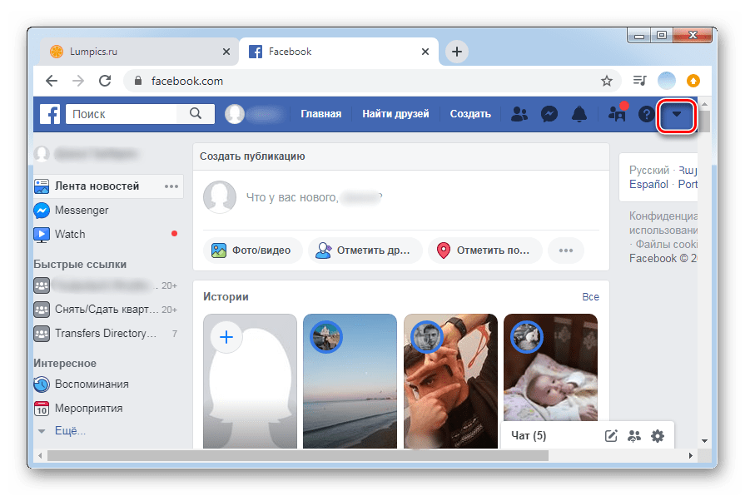The image size is (745, 496).
Task: Open the help question mark icon
Action: [646, 115]
